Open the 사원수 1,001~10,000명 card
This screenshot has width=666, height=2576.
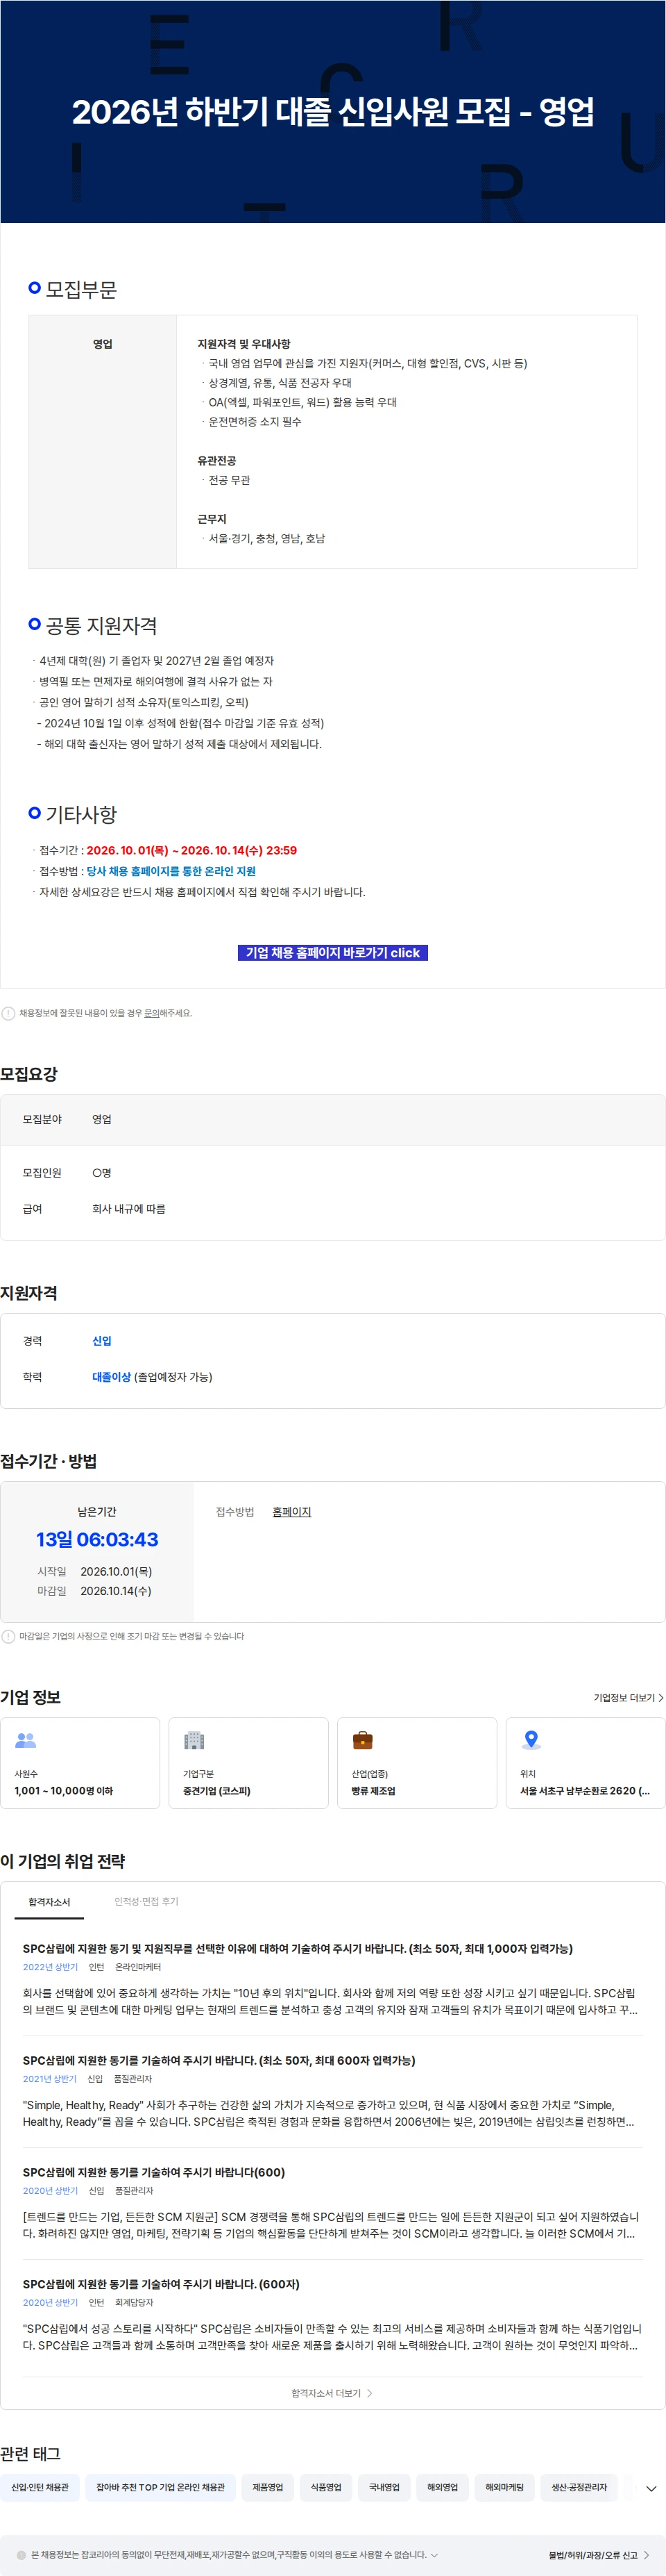coord(80,1763)
